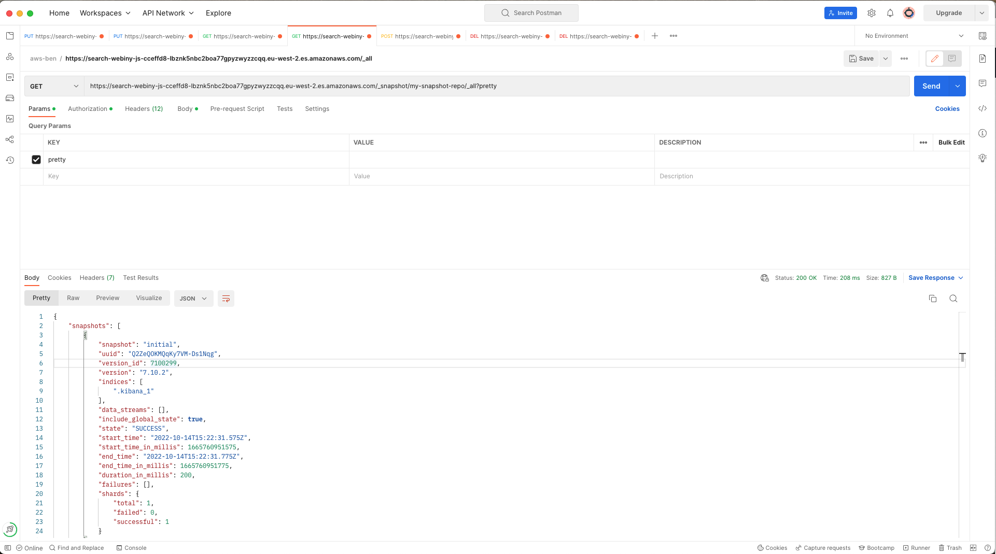The height and width of the screenshot is (554, 996).
Task: Click the Upgrade button
Action: point(948,13)
